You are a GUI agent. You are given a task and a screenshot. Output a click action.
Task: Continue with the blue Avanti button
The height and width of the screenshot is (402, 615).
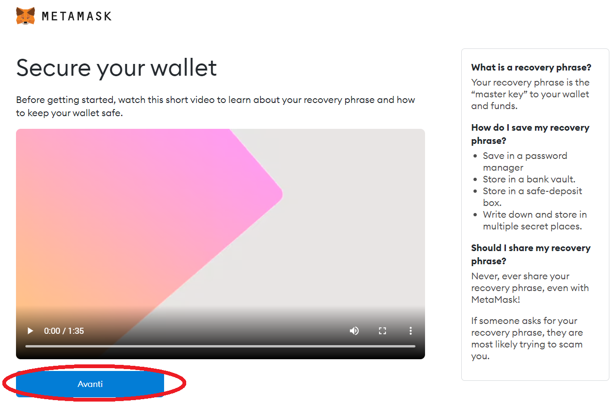tap(90, 384)
